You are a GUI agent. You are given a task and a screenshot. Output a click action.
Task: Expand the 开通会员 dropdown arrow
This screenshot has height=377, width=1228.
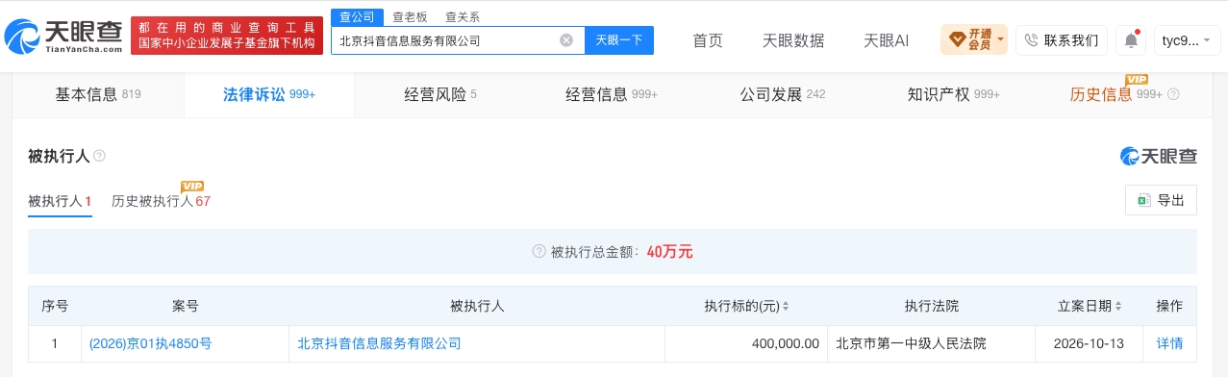1000,40
